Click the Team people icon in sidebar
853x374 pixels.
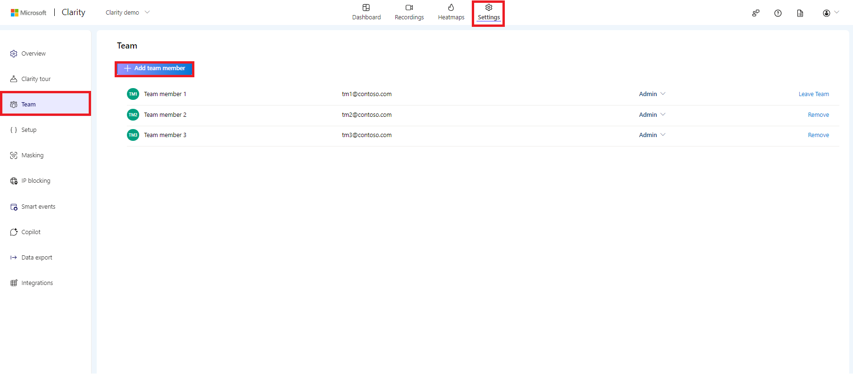click(x=14, y=105)
